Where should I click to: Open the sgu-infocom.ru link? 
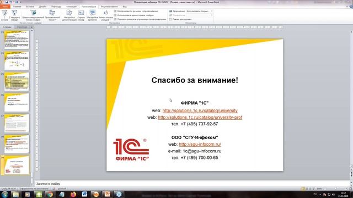(200, 144)
